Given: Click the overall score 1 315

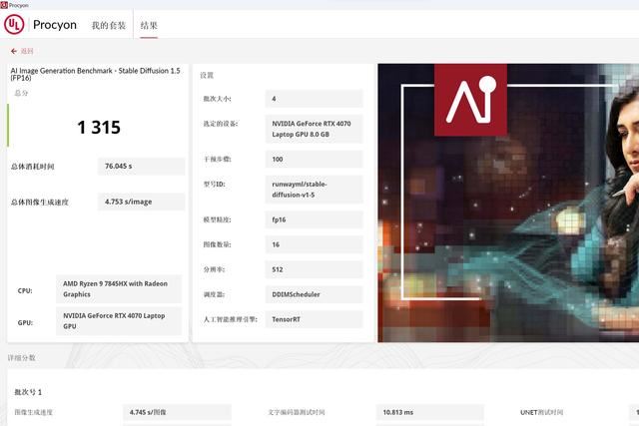Looking at the screenshot, I should tap(98, 127).
